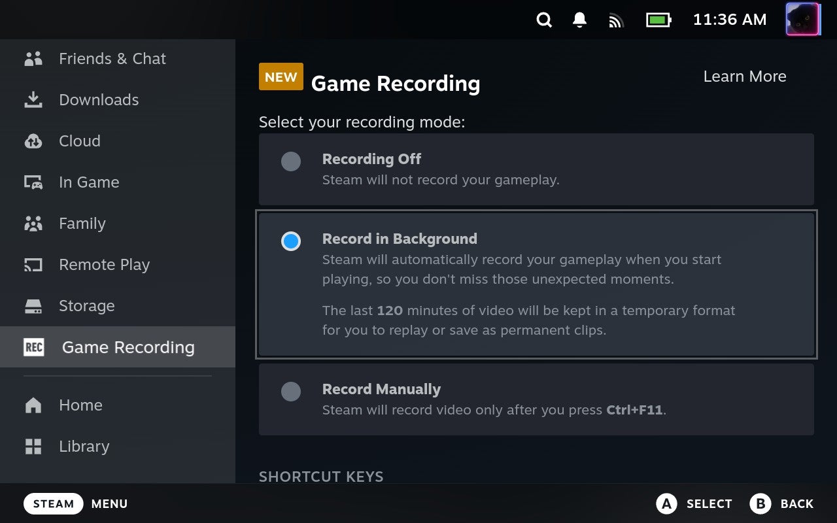Image resolution: width=837 pixels, height=523 pixels.
Task: Go Home using the house icon
Action: point(33,405)
